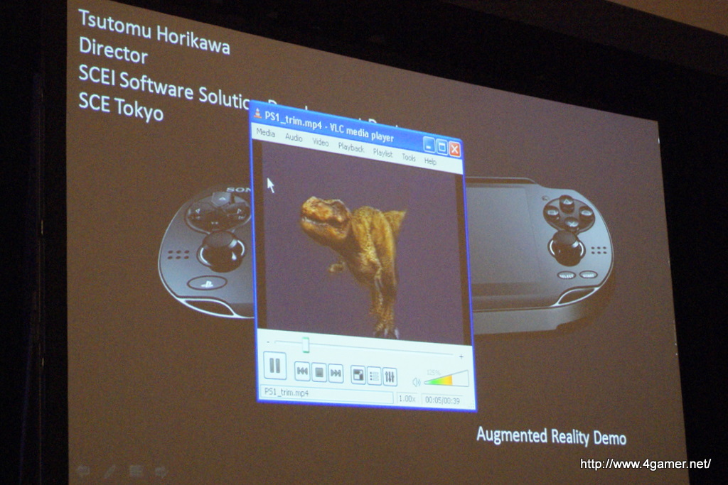Open extended settings equalizer icon
The image size is (728, 485).
pos(390,376)
